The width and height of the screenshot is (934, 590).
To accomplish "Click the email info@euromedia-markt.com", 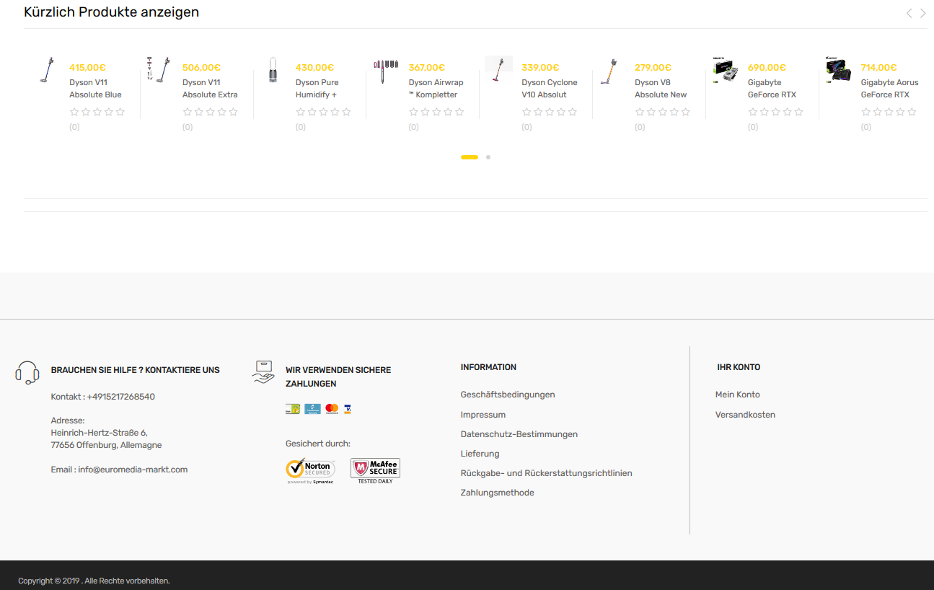I will tap(133, 470).
